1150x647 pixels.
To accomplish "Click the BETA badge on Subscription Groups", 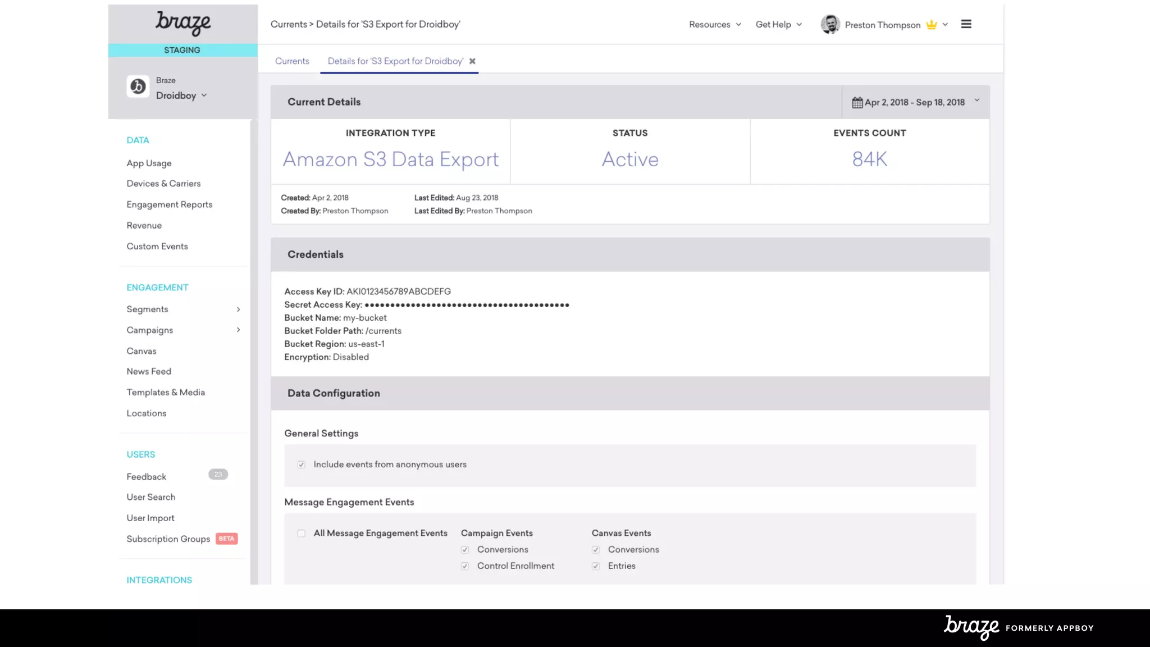I will (x=226, y=539).
